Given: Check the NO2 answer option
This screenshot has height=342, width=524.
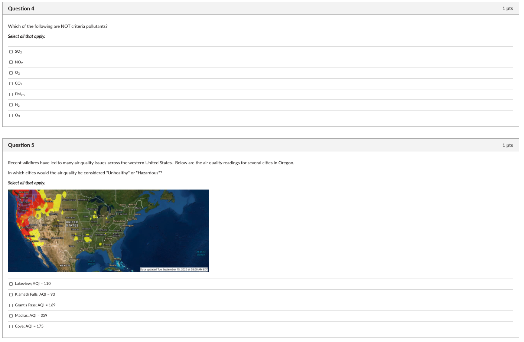Looking at the screenshot, I should [x=11, y=62].
